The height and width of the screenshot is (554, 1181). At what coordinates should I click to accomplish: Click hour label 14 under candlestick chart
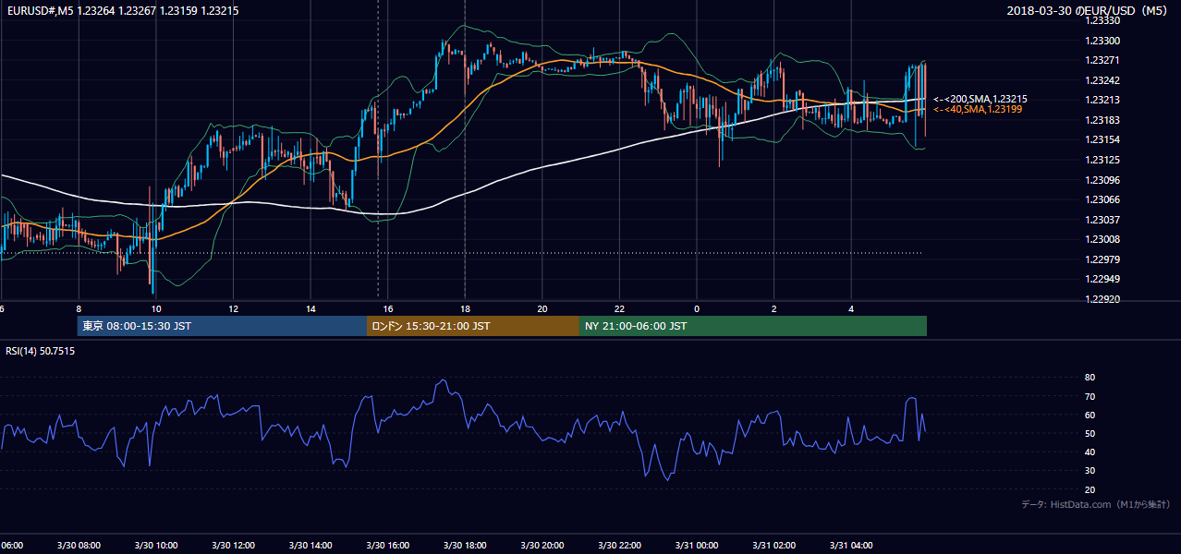pos(310,308)
